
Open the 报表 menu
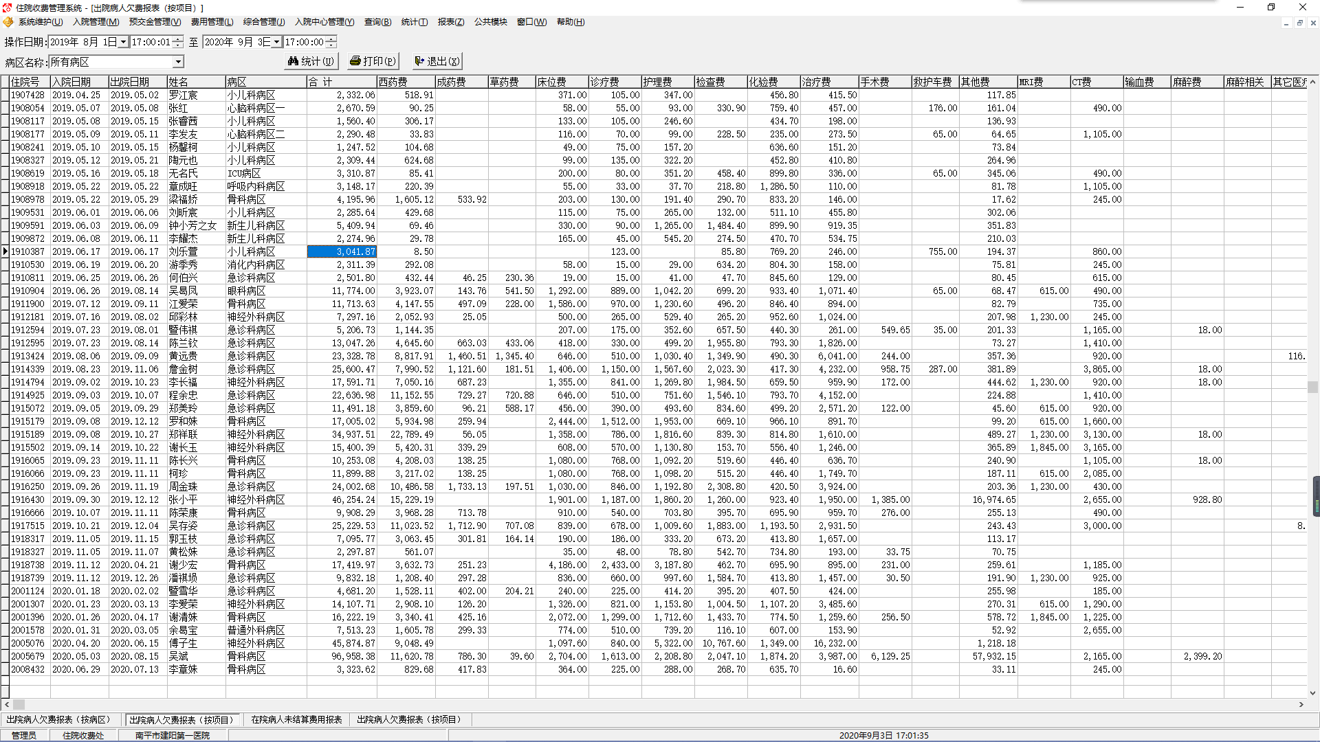pos(450,22)
